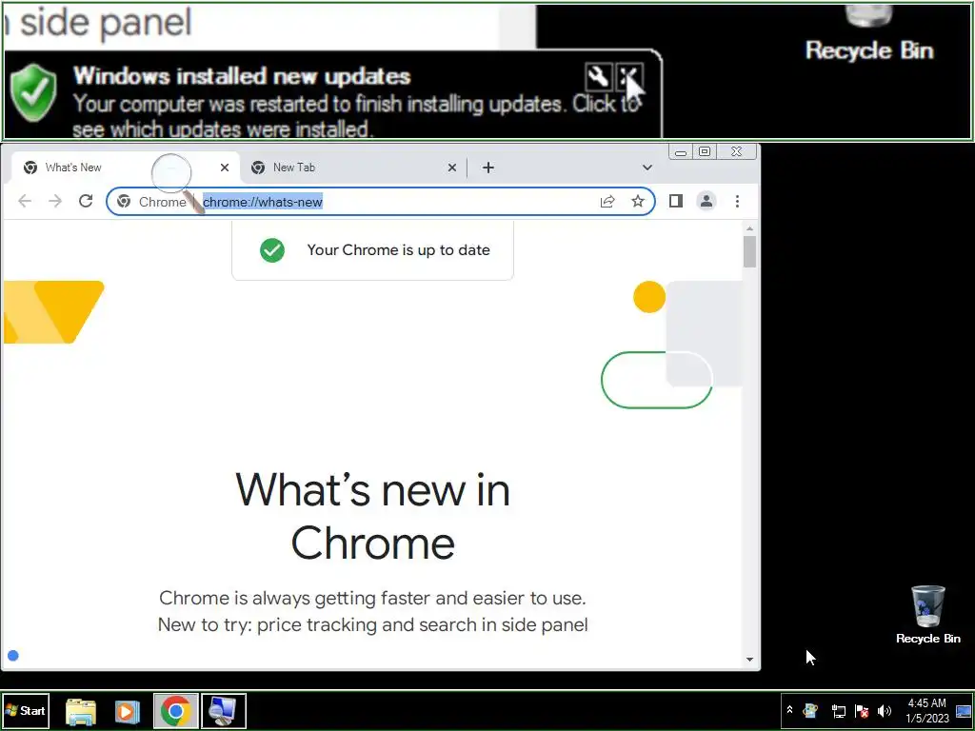
Task: Click the Magnifier lens glass icon
Action: [173, 175]
